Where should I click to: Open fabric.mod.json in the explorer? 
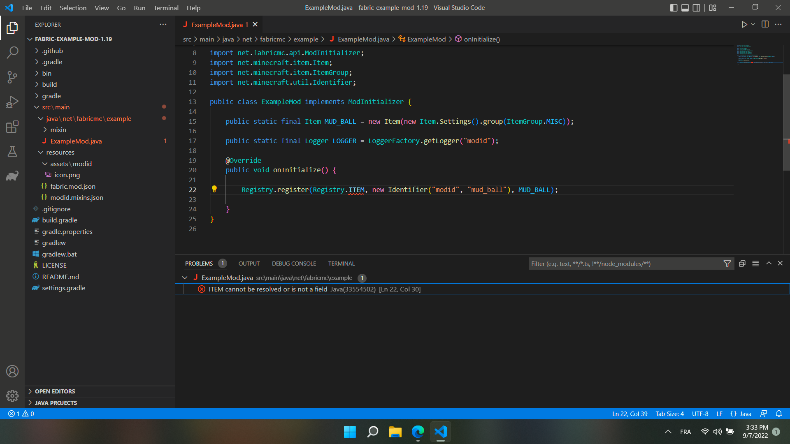[72, 186]
